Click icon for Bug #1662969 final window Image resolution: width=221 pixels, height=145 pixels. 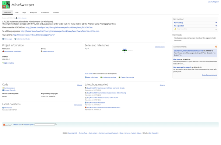click(x=86, y=93)
